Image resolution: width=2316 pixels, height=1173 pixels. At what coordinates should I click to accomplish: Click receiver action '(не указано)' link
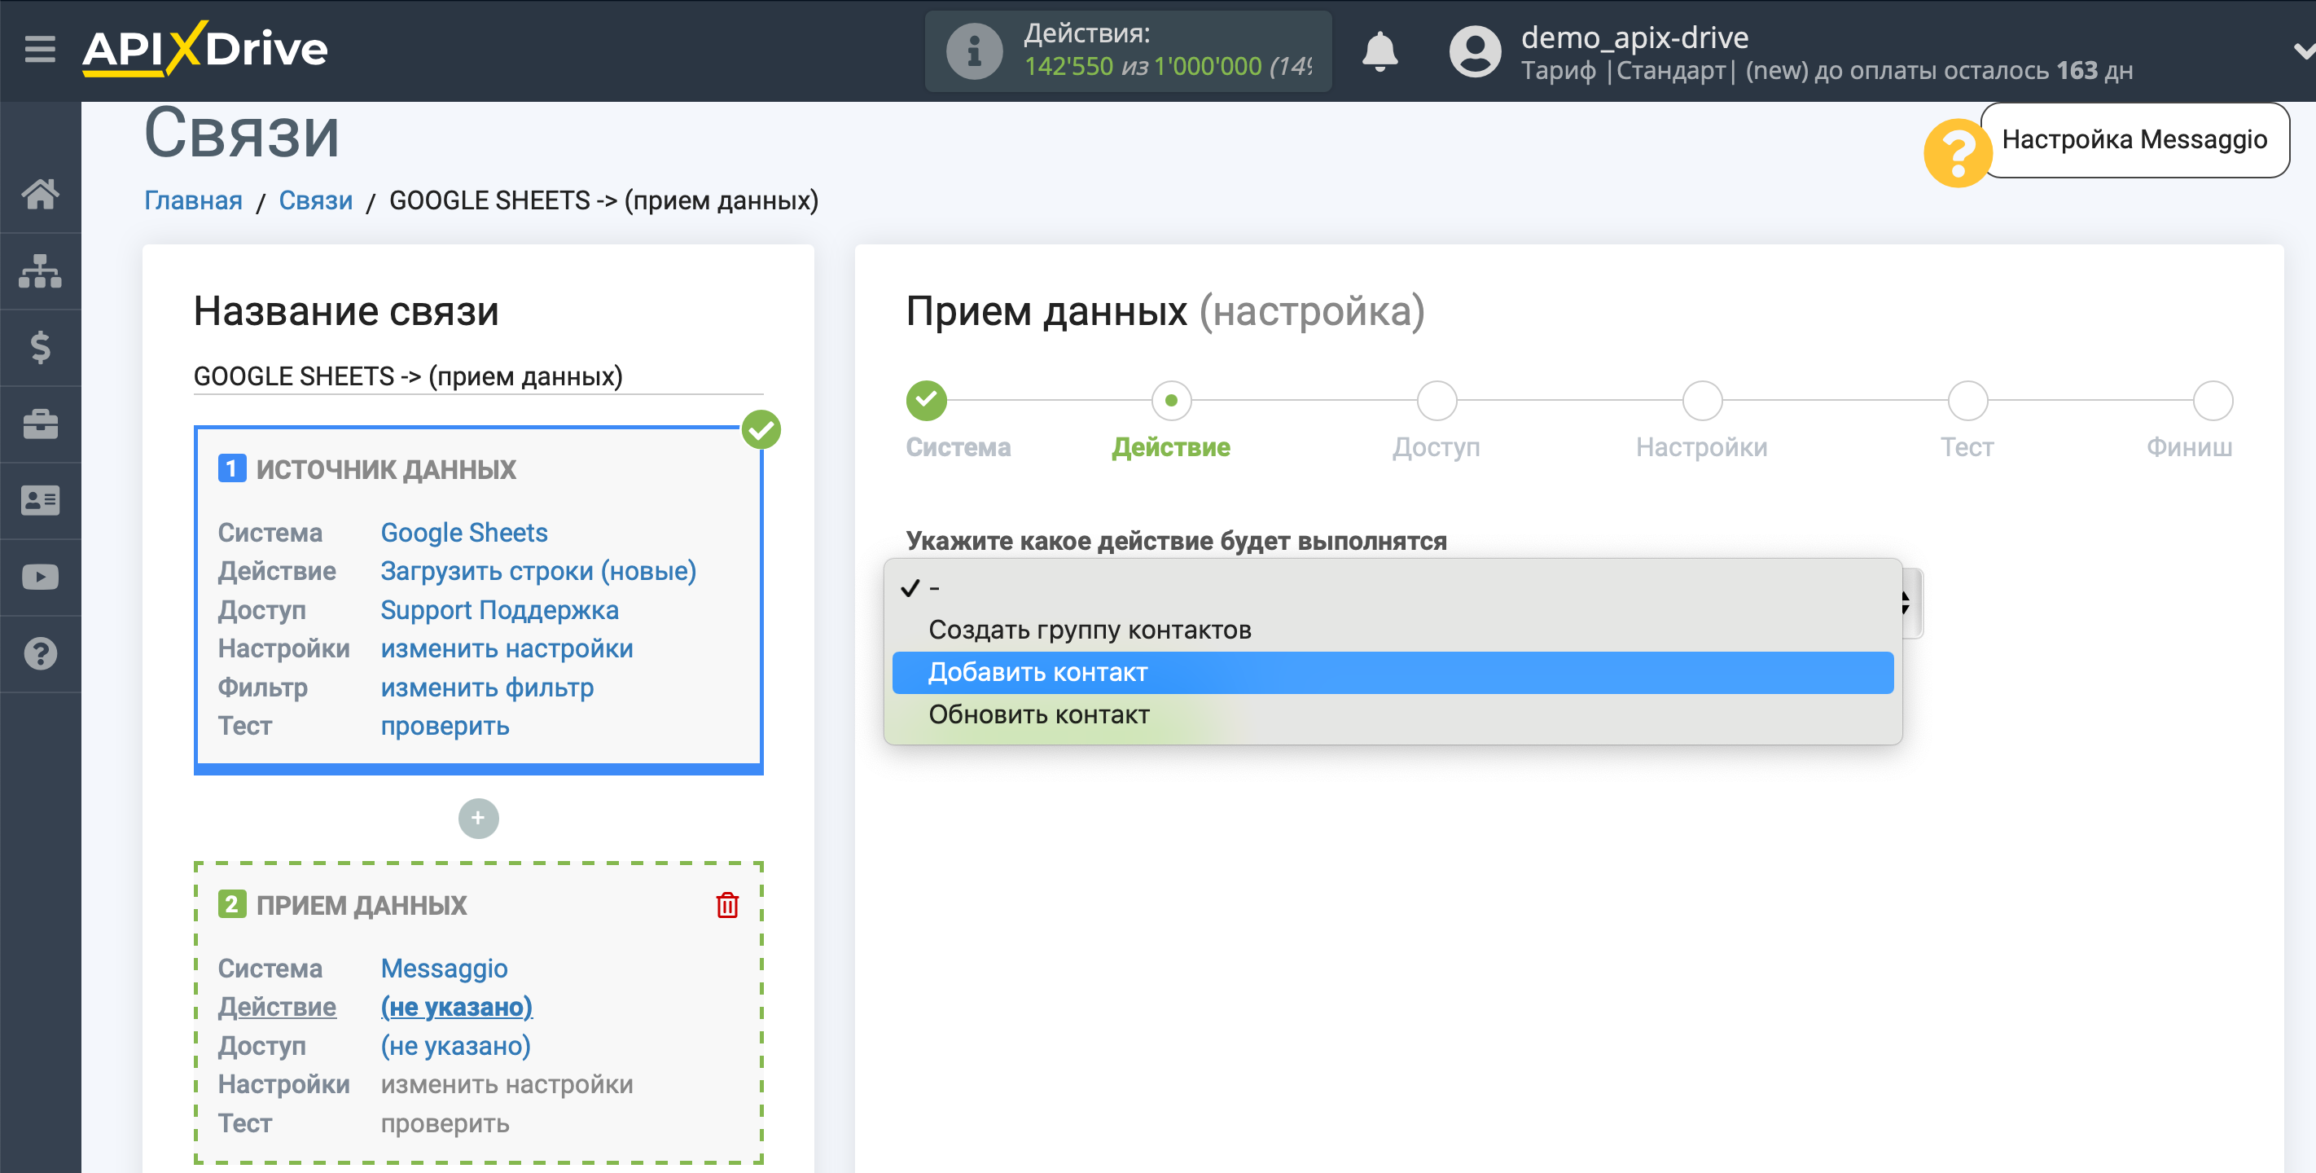click(x=457, y=1007)
